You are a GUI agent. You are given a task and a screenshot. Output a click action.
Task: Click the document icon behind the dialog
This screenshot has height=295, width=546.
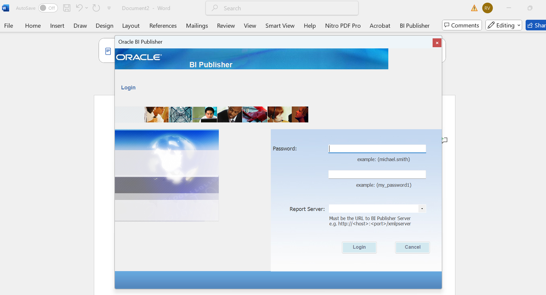click(108, 51)
